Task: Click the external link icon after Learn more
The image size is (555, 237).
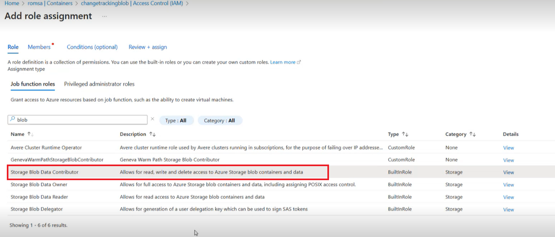Action: point(298,62)
